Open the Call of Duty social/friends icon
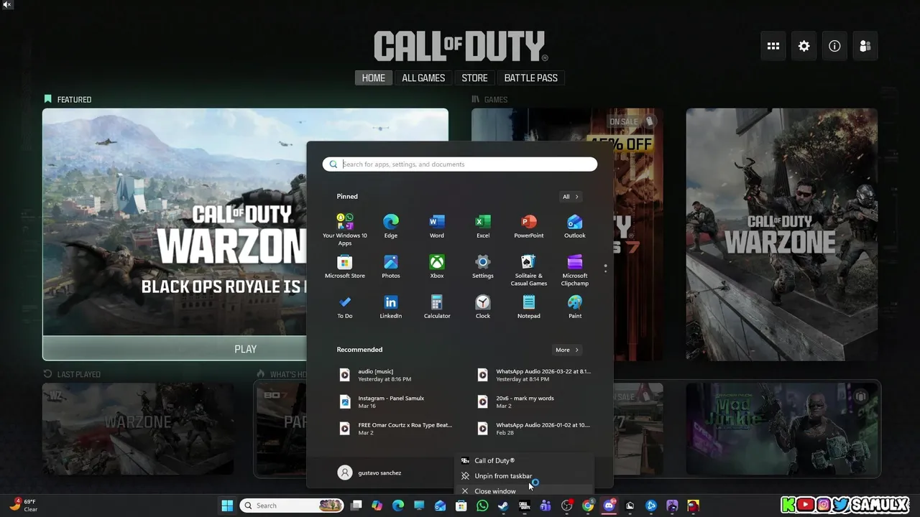The width and height of the screenshot is (920, 517). coord(865,46)
